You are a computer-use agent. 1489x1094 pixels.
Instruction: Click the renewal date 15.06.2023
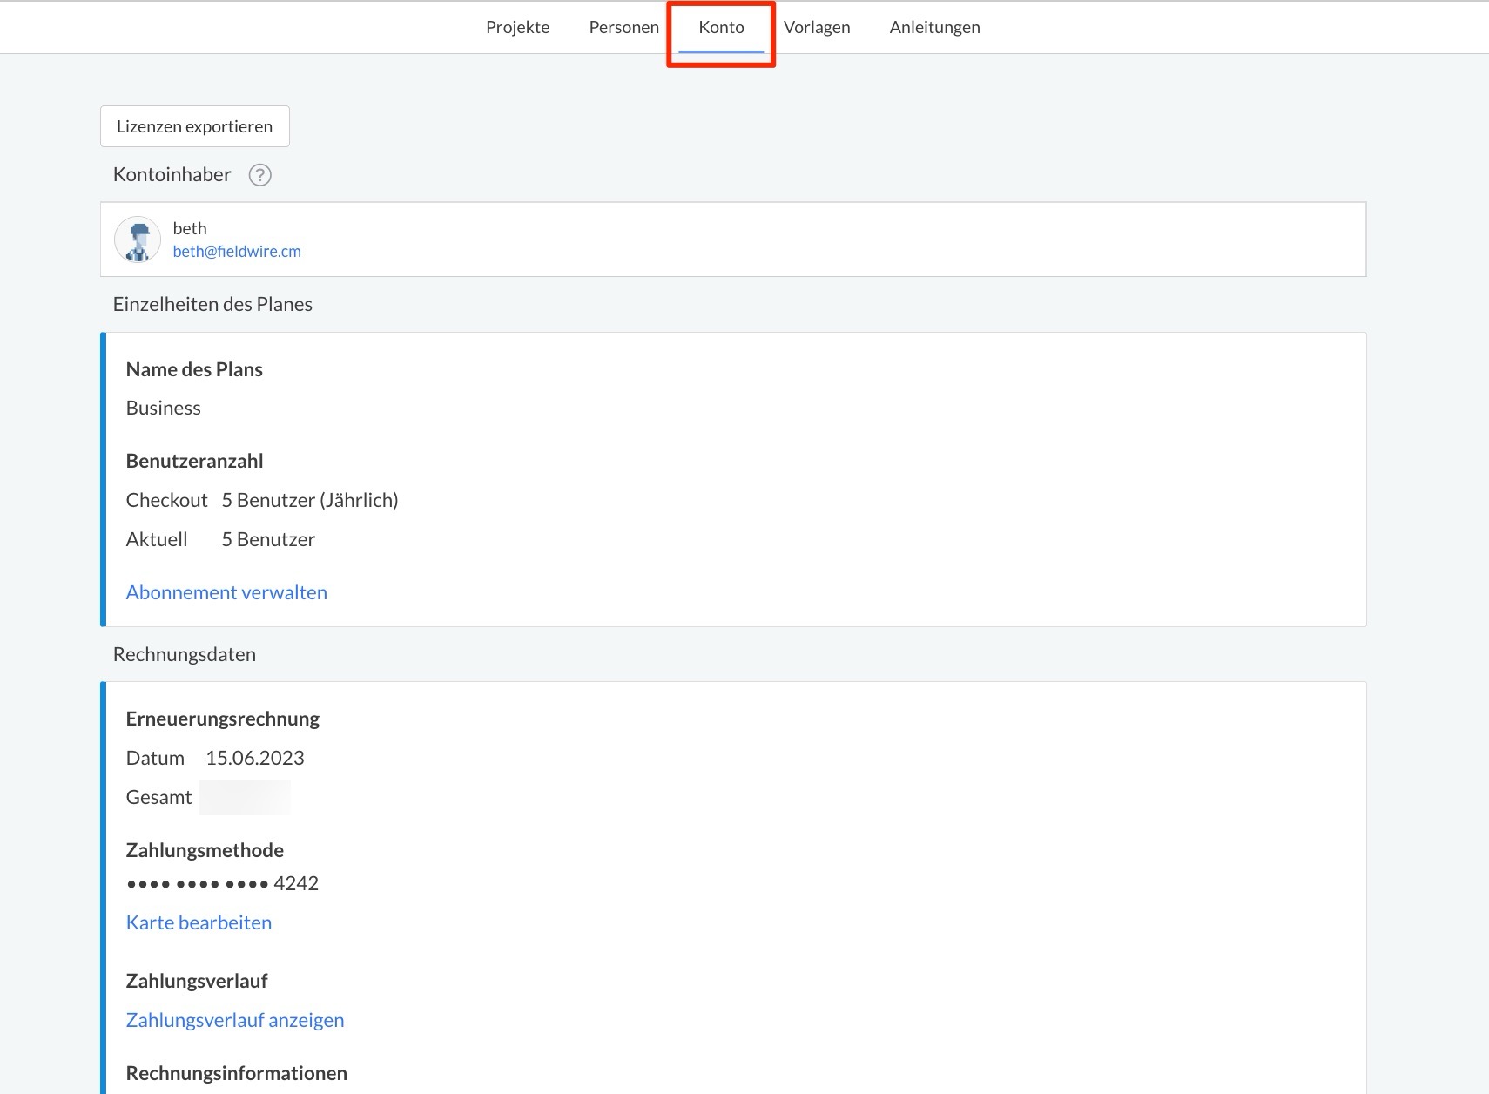click(254, 758)
